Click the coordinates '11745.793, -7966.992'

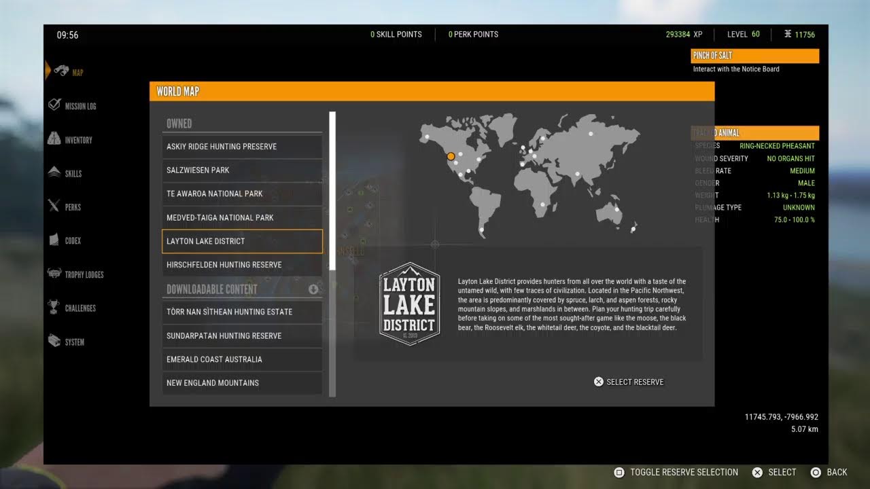coord(782,417)
